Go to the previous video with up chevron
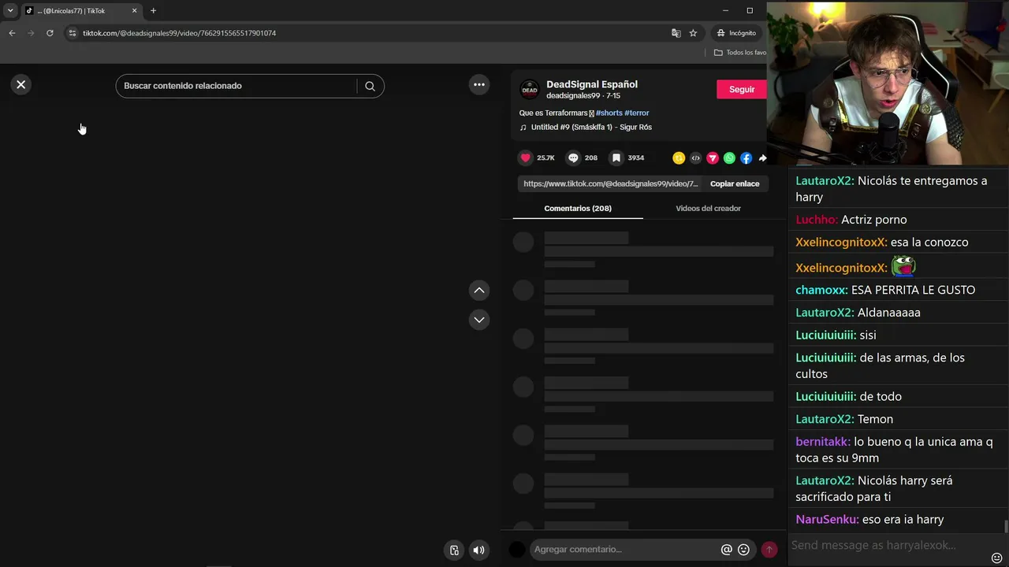The image size is (1009, 567). [x=479, y=291]
